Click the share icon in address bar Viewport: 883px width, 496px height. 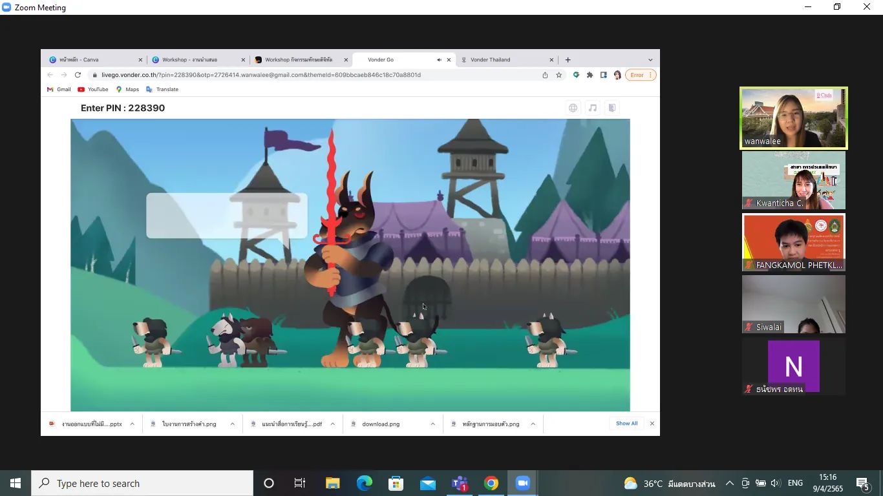pos(545,75)
